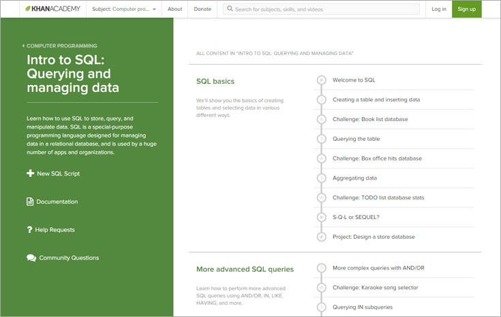Open Help Requests

(55, 230)
